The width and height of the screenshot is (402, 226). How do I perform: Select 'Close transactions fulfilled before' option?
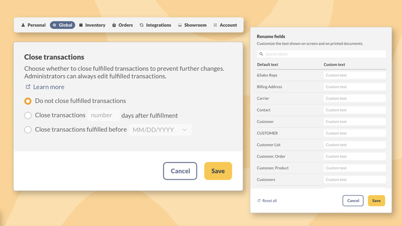click(x=28, y=130)
